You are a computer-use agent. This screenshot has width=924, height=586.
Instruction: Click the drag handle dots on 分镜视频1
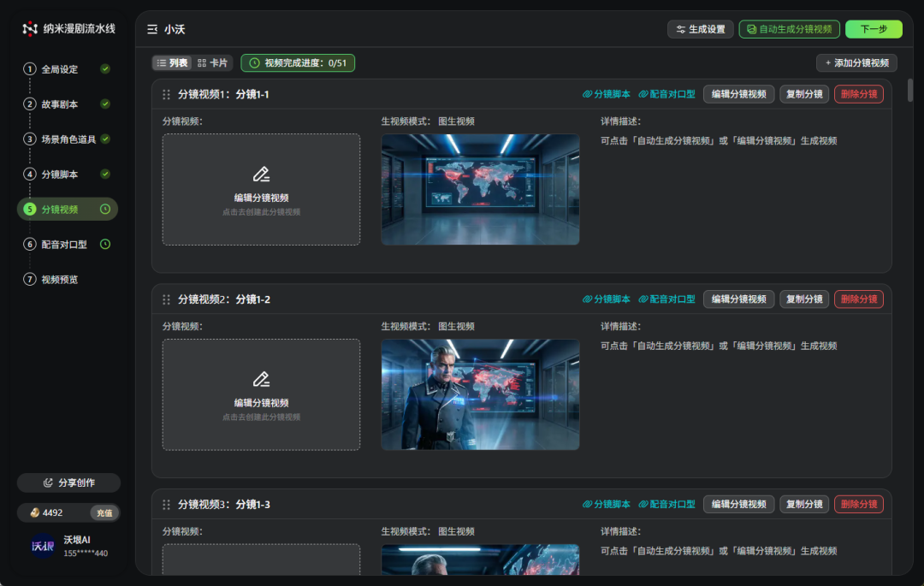(x=166, y=94)
